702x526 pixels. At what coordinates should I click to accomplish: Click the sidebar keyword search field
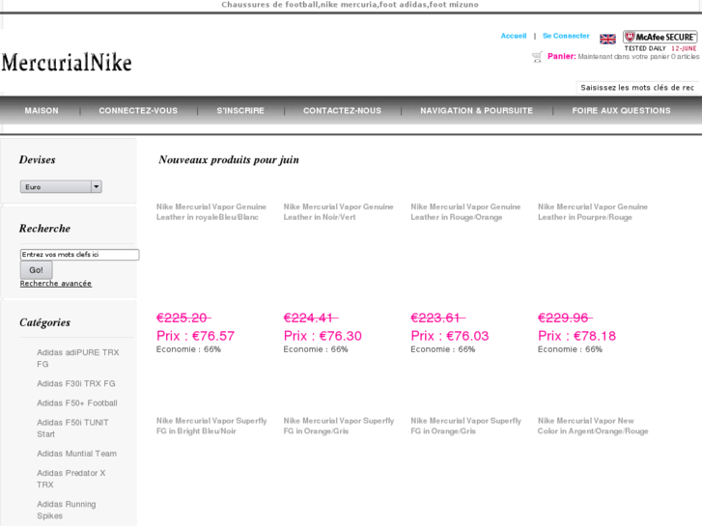tap(80, 254)
